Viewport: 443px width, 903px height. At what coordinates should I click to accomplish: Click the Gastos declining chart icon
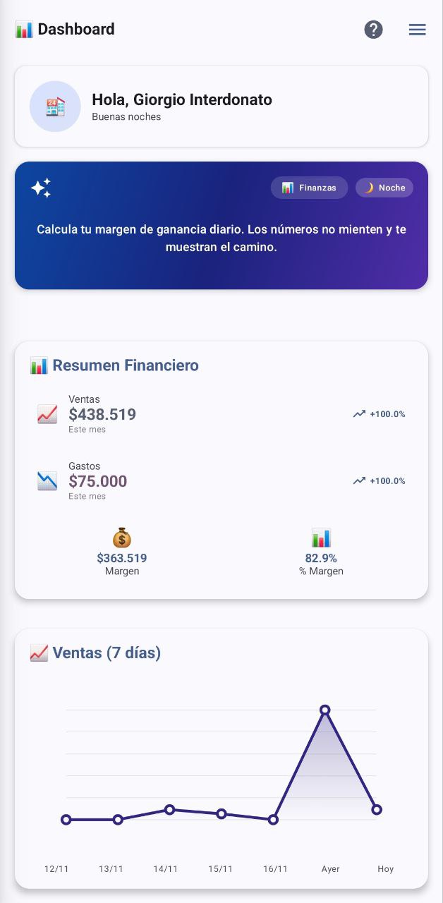(45, 480)
